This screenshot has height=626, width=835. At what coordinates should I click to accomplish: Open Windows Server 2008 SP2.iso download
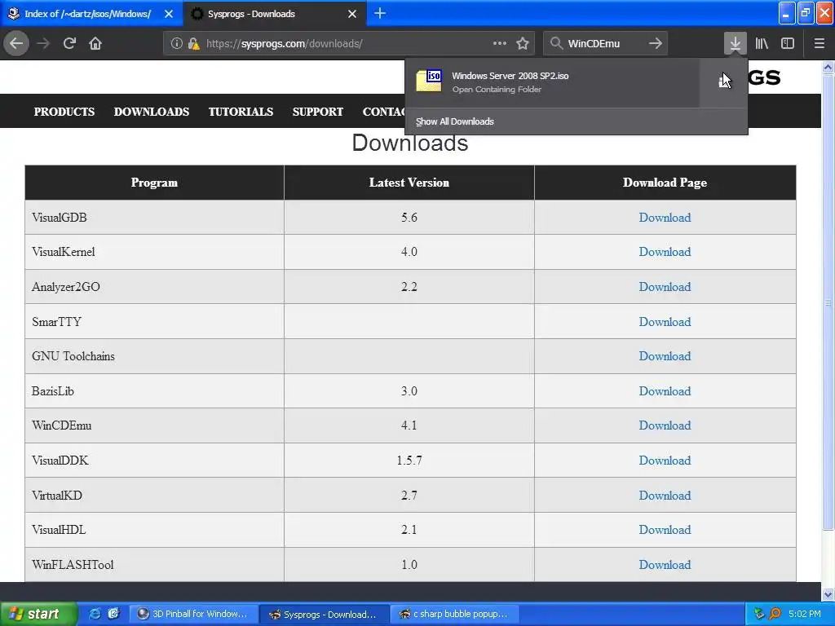coord(552,82)
